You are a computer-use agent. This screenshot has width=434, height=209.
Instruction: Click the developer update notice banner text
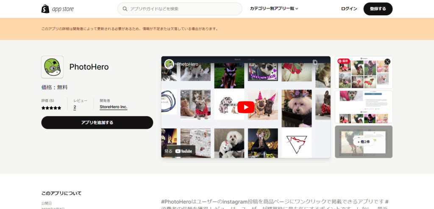tap(130, 29)
